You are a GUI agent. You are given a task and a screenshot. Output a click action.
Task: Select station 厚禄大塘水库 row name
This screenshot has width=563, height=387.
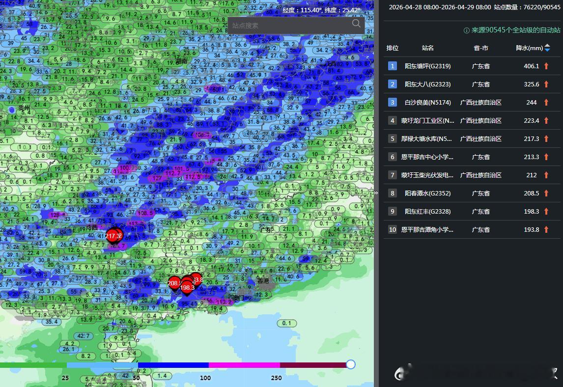(427, 138)
